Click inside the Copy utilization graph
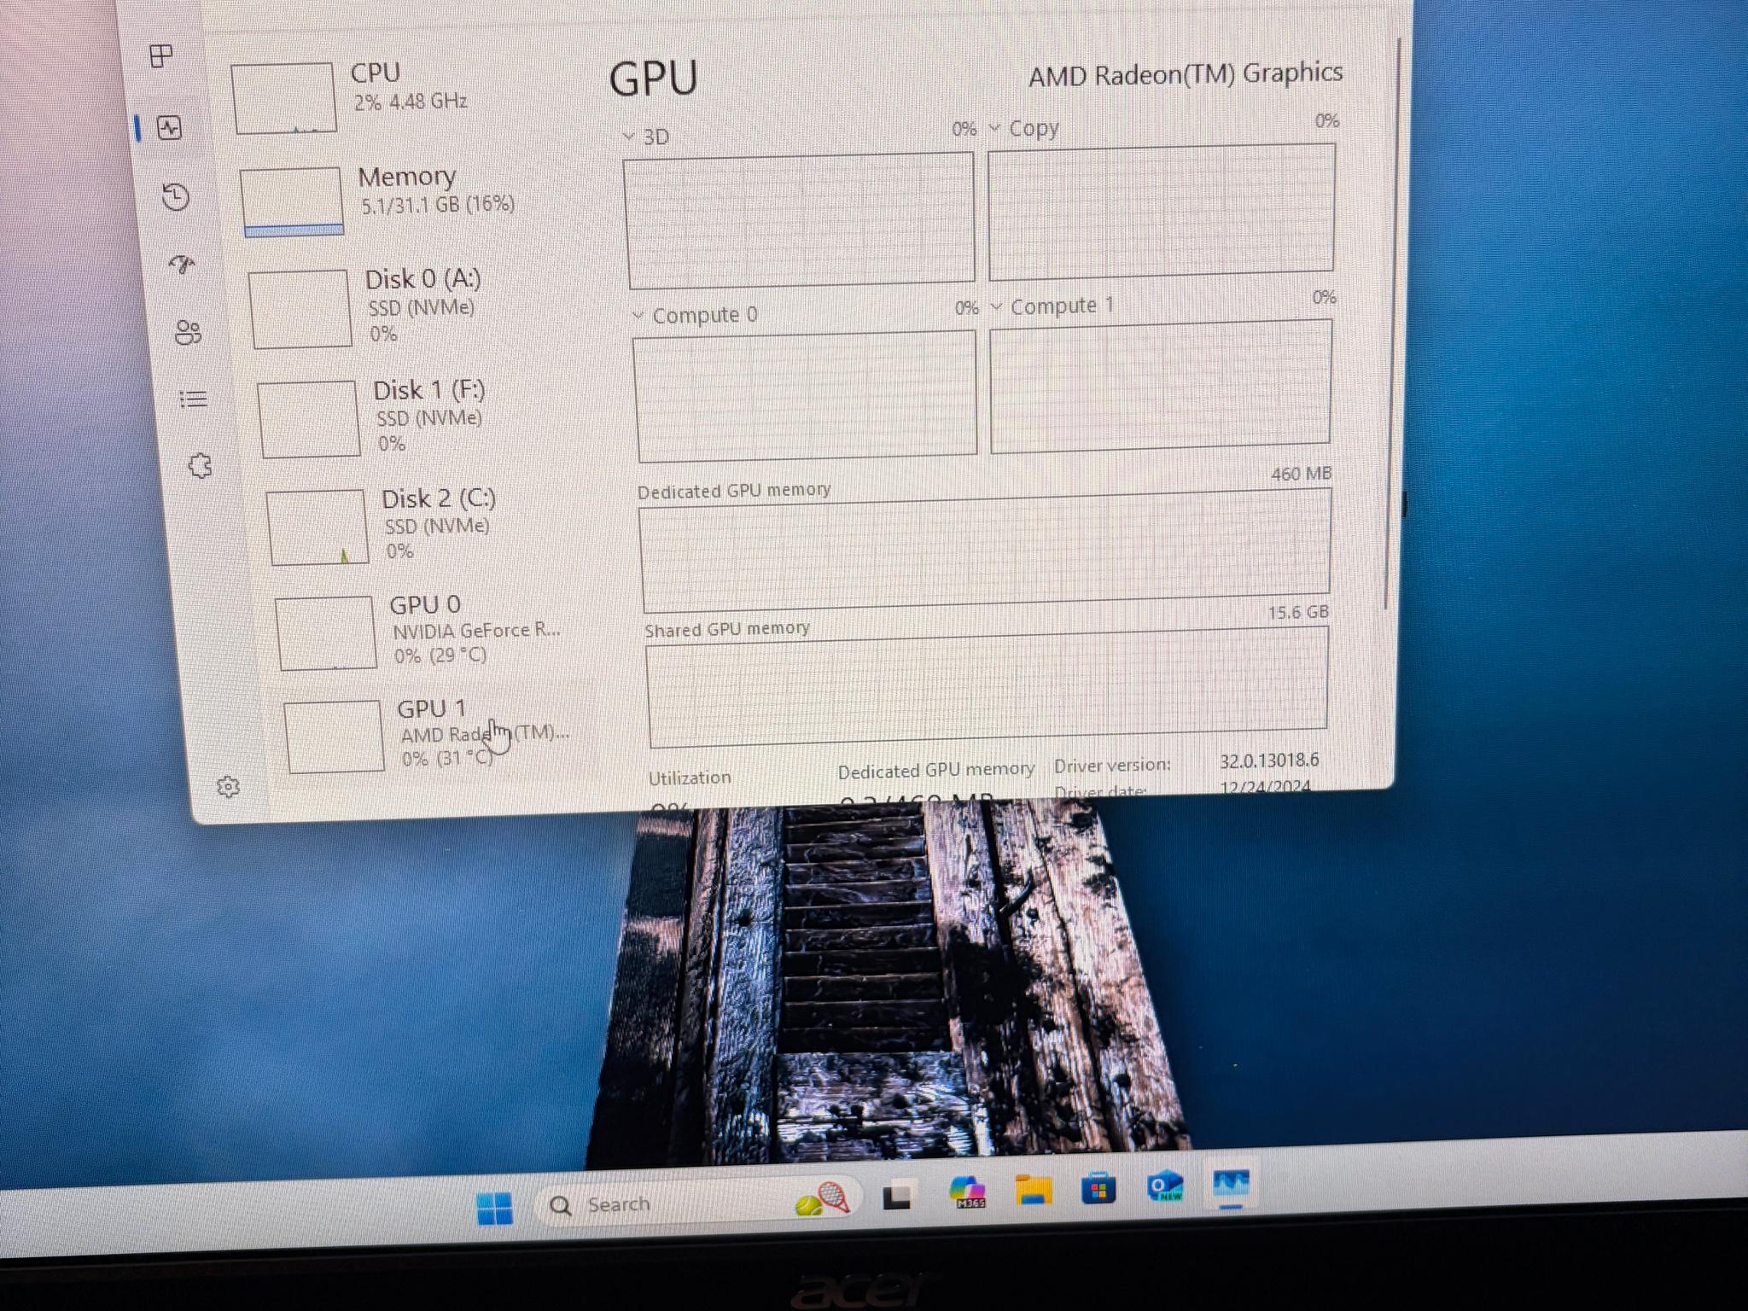 [1162, 211]
